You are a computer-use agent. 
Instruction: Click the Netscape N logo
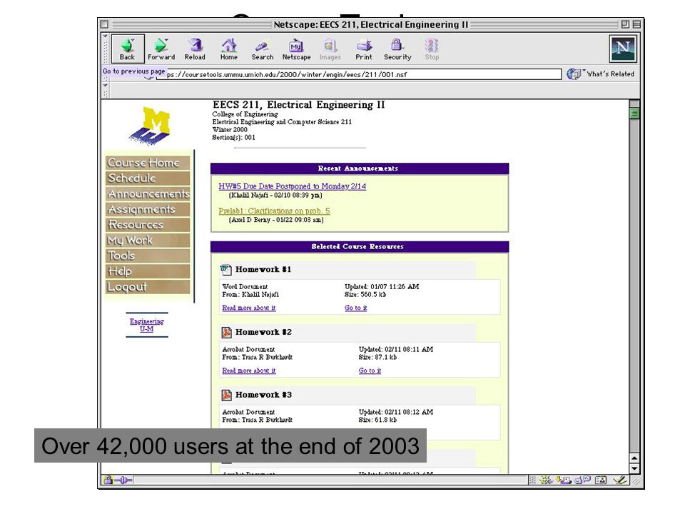click(x=623, y=49)
